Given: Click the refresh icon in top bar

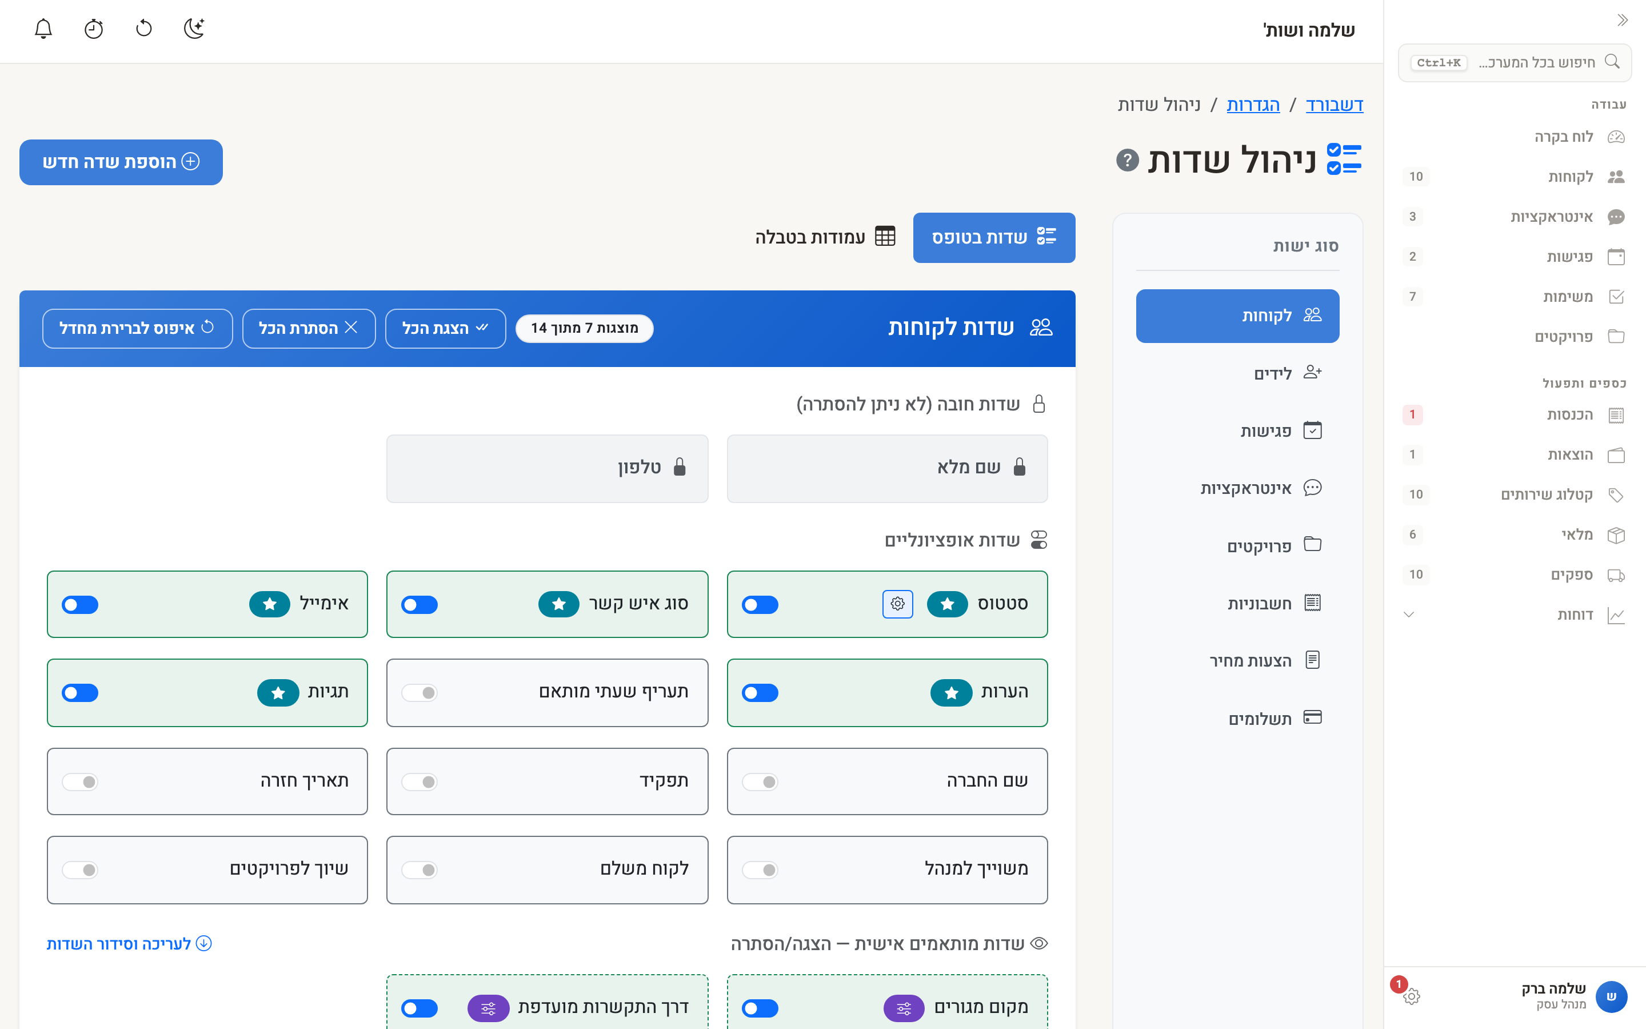Looking at the screenshot, I should pyautogui.click(x=144, y=29).
